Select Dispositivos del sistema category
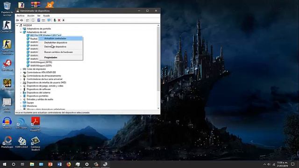 38,92
